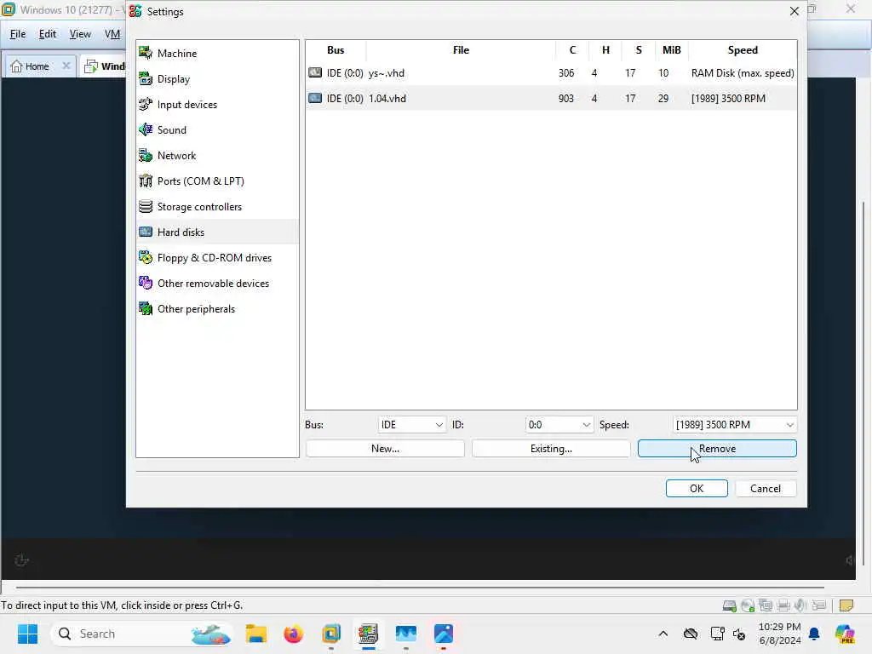
Task: Show hidden system tray icons
Action: click(663, 634)
